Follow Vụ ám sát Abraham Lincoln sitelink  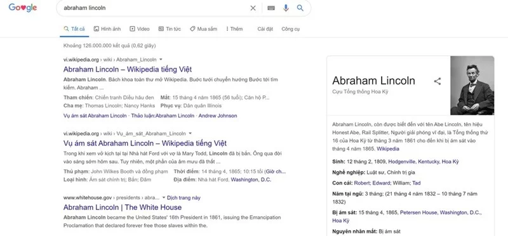point(95,115)
